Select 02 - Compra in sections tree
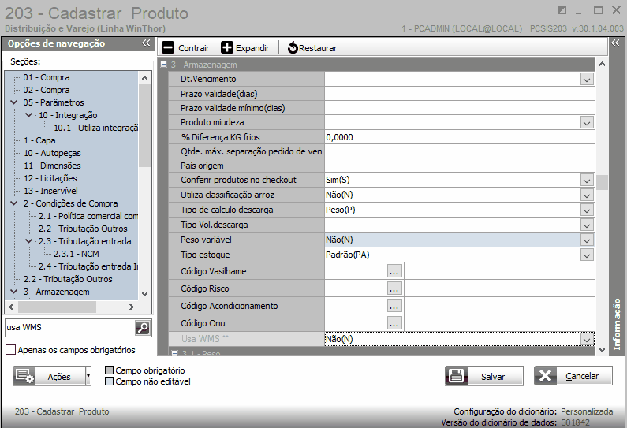The width and height of the screenshot is (627, 428). click(47, 90)
